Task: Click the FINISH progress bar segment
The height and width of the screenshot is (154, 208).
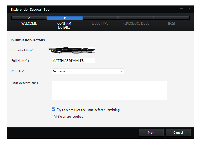Action: click(172, 18)
